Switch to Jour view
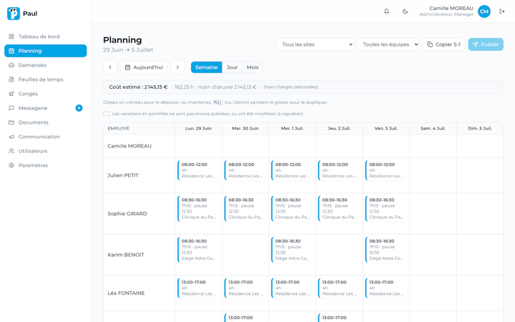 [x=232, y=67]
